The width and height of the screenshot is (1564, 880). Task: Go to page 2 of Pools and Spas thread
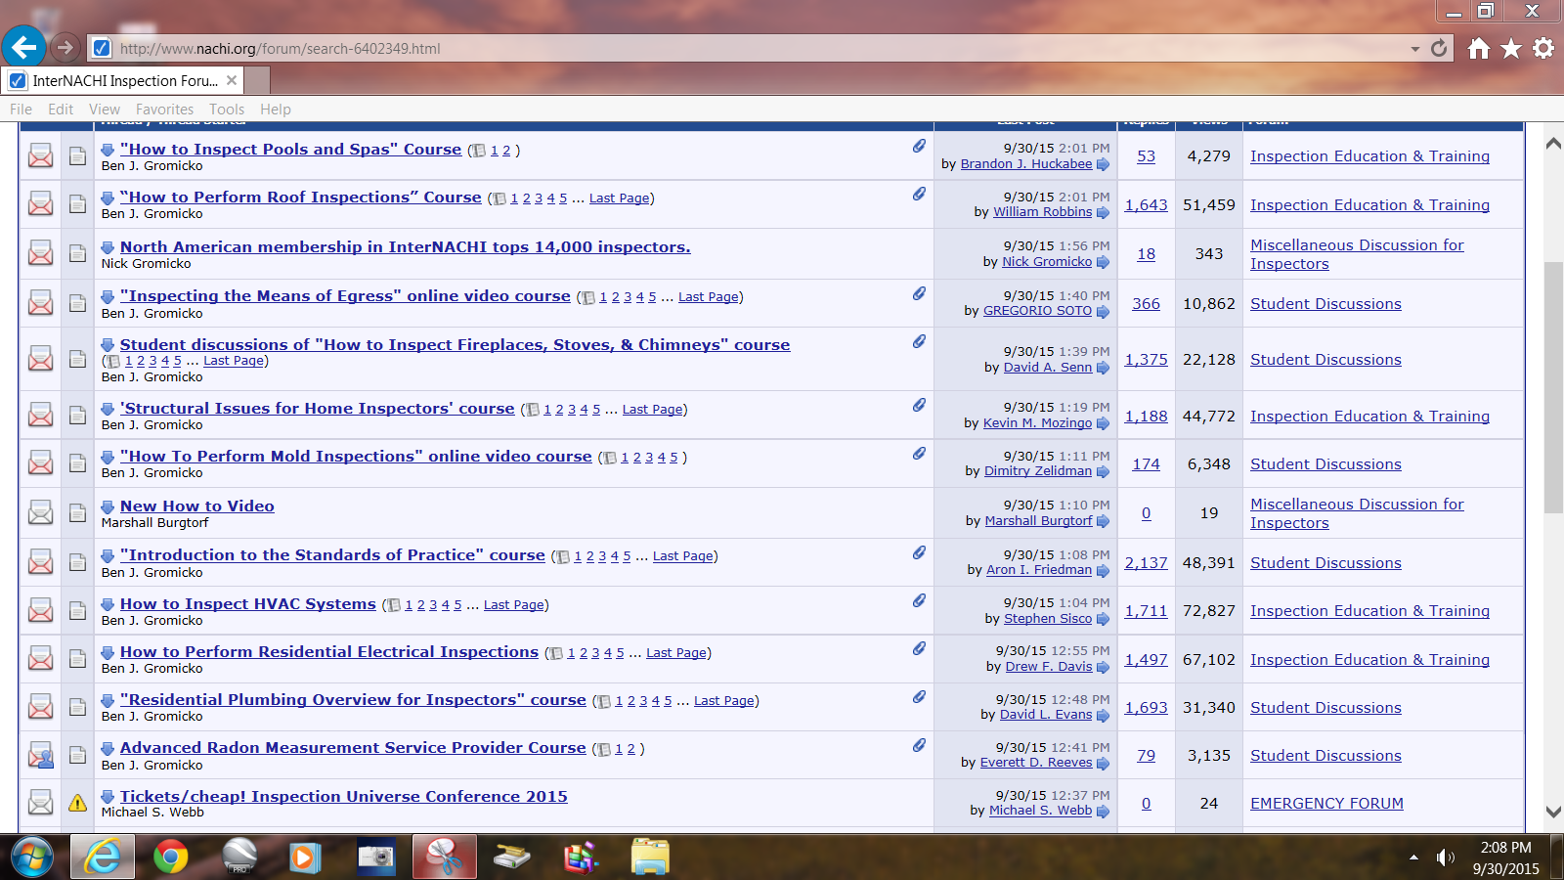tap(506, 151)
